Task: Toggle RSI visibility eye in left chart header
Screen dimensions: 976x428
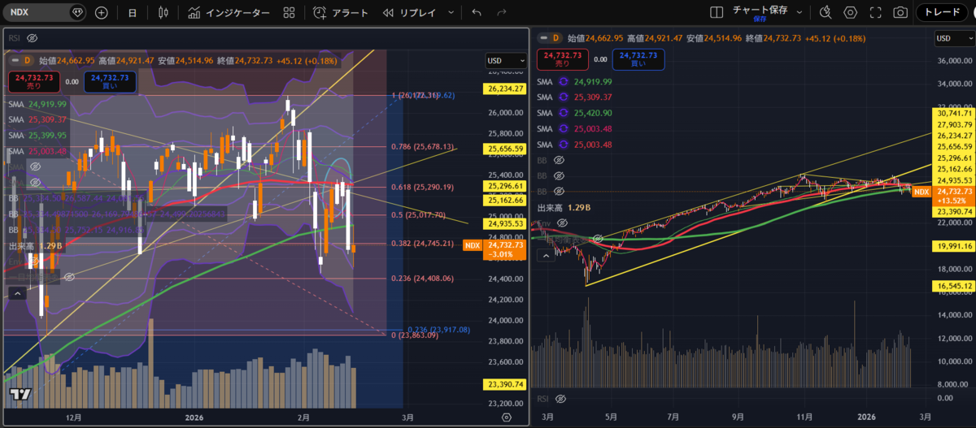Action: click(x=33, y=38)
